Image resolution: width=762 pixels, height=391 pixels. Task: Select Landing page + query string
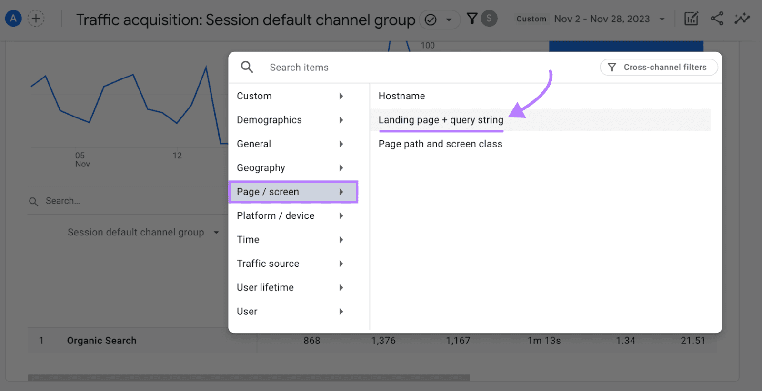(441, 120)
